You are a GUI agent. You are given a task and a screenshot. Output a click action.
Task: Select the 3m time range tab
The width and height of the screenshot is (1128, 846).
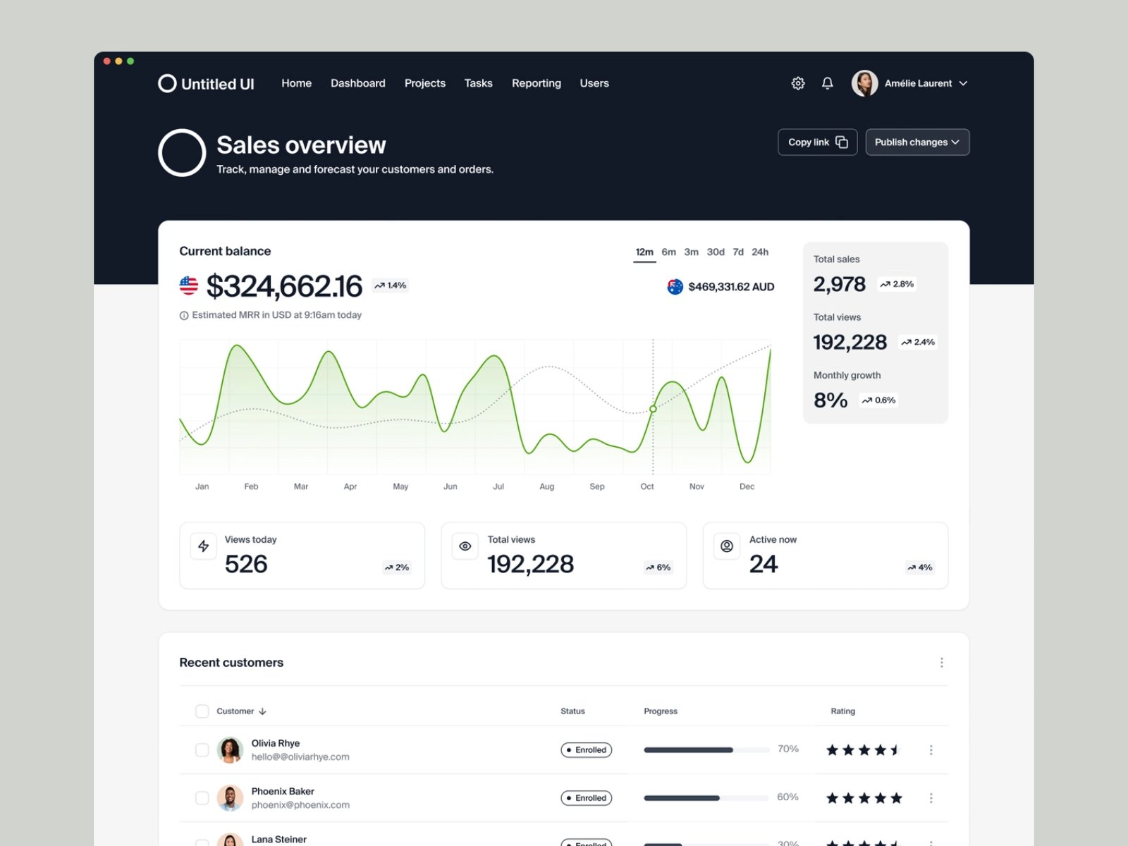coord(692,252)
